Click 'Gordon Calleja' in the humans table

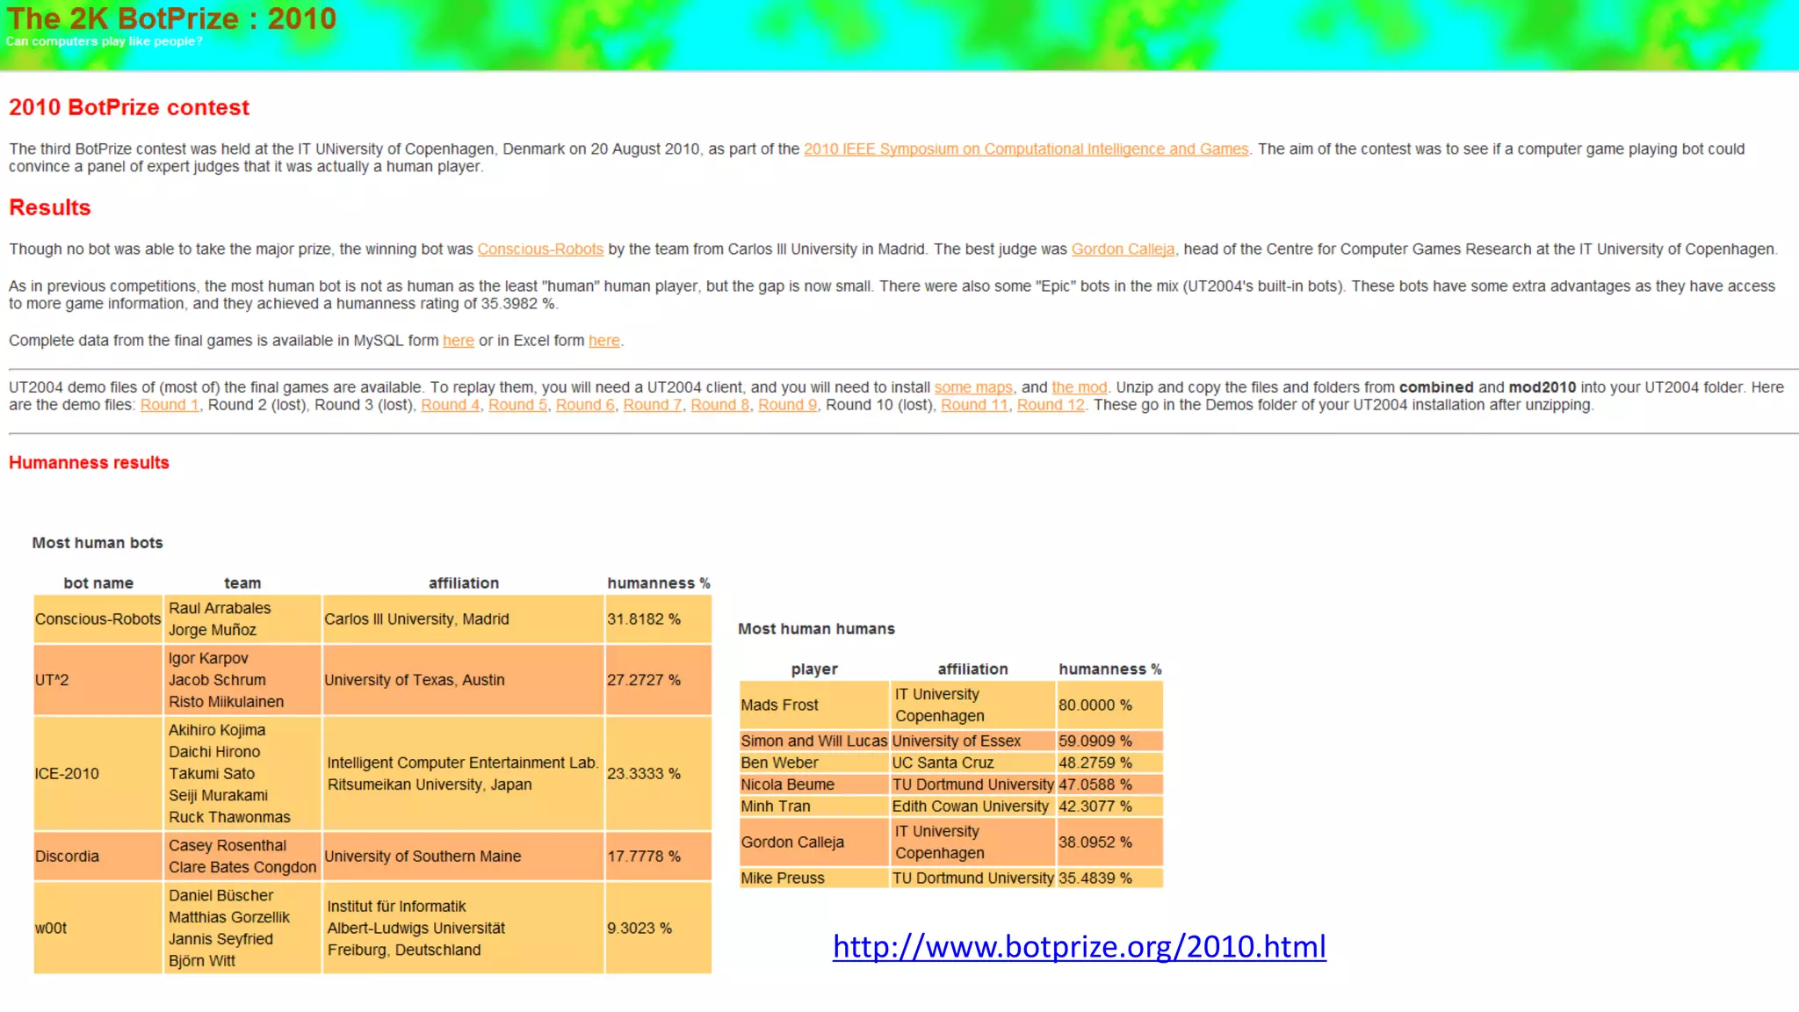814,842
